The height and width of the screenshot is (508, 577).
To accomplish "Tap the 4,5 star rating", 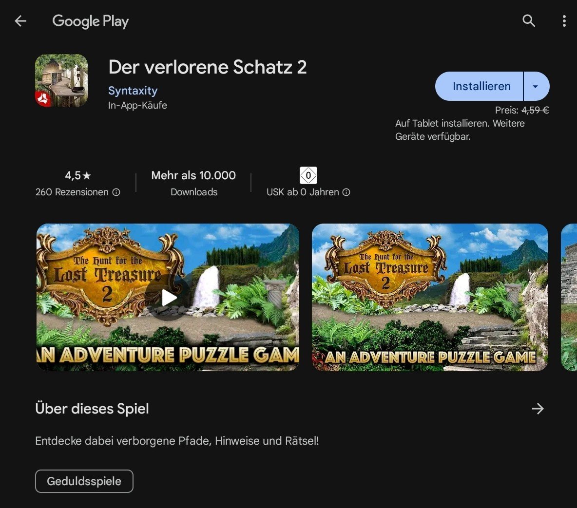I will tap(78, 175).
